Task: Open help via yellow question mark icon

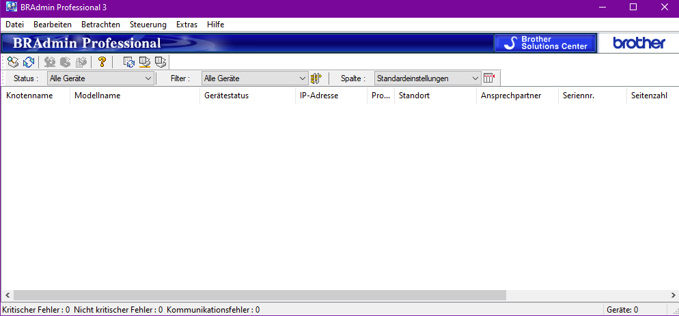Action: pyautogui.click(x=102, y=62)
